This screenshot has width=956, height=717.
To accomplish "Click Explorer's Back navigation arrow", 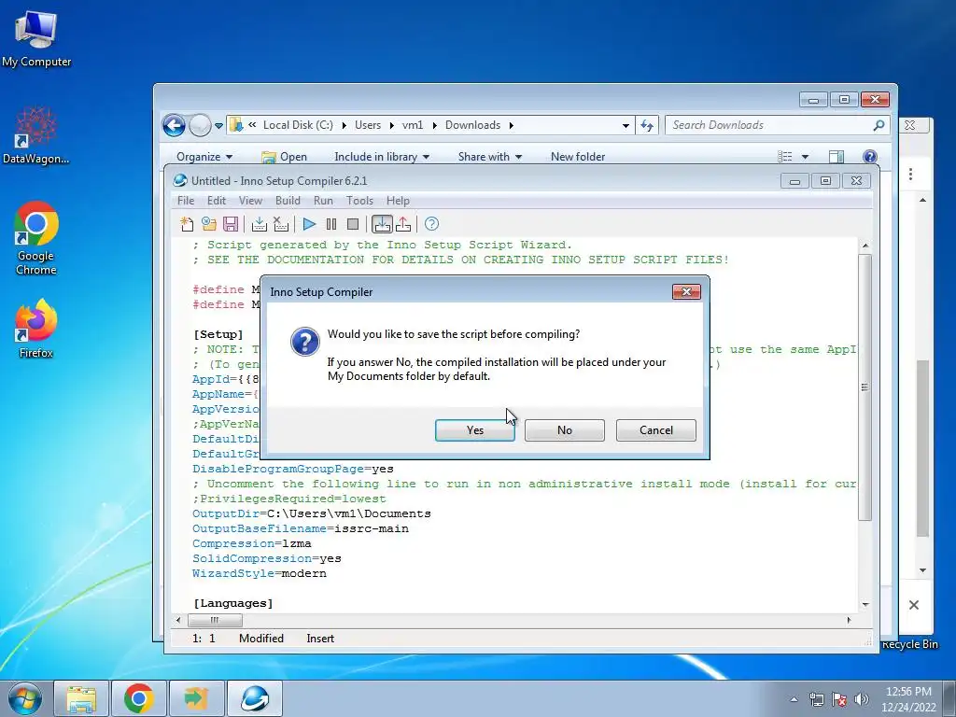I will pyautogui.click(x=174, y=126).
